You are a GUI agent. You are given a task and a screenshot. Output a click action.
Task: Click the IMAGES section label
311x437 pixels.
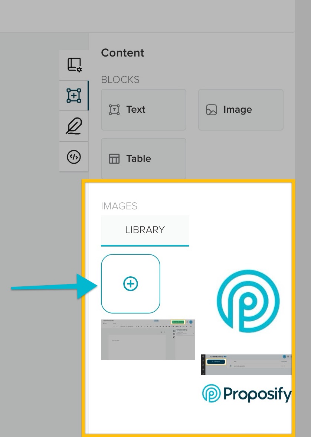[119, 206]
